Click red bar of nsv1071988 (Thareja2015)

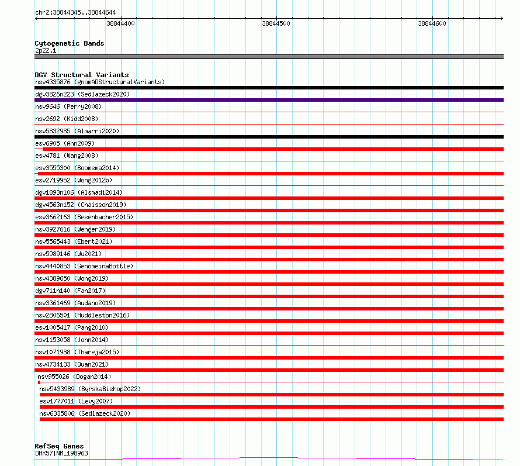(269, 358)
